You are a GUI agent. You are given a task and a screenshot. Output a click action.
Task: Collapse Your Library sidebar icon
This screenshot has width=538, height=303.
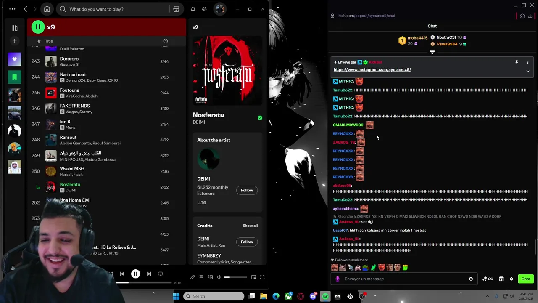point(14,28)
